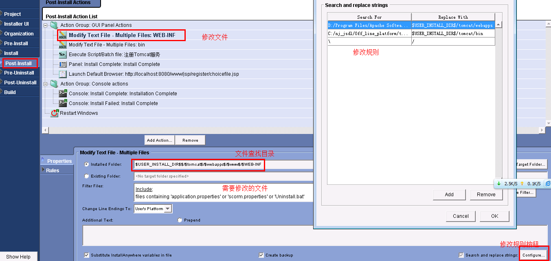Select the 'C:/nj_jsdl/Off_line_platform' search cell
This screenshot has height=261, width=551.
pos(369,33)
